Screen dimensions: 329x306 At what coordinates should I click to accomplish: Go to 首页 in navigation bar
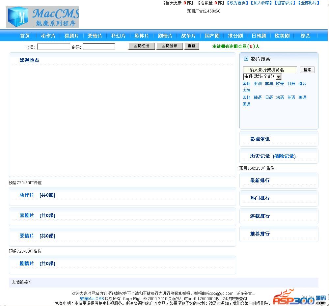pyautogui.click(x=25, y=36)
